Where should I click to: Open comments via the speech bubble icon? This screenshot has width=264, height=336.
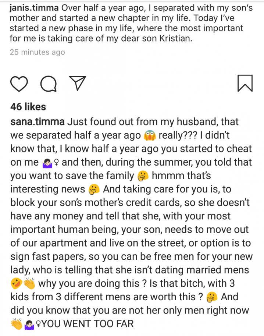(x=48, y=84)
